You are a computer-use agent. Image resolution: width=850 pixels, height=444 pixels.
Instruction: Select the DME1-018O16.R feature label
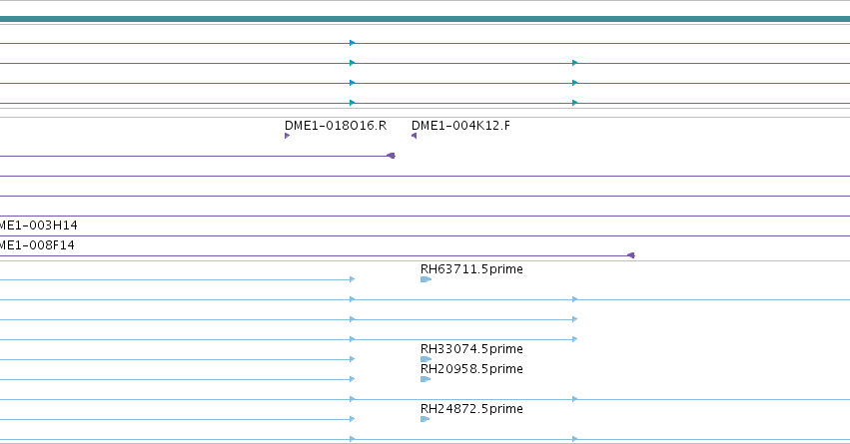coord(336,126)
